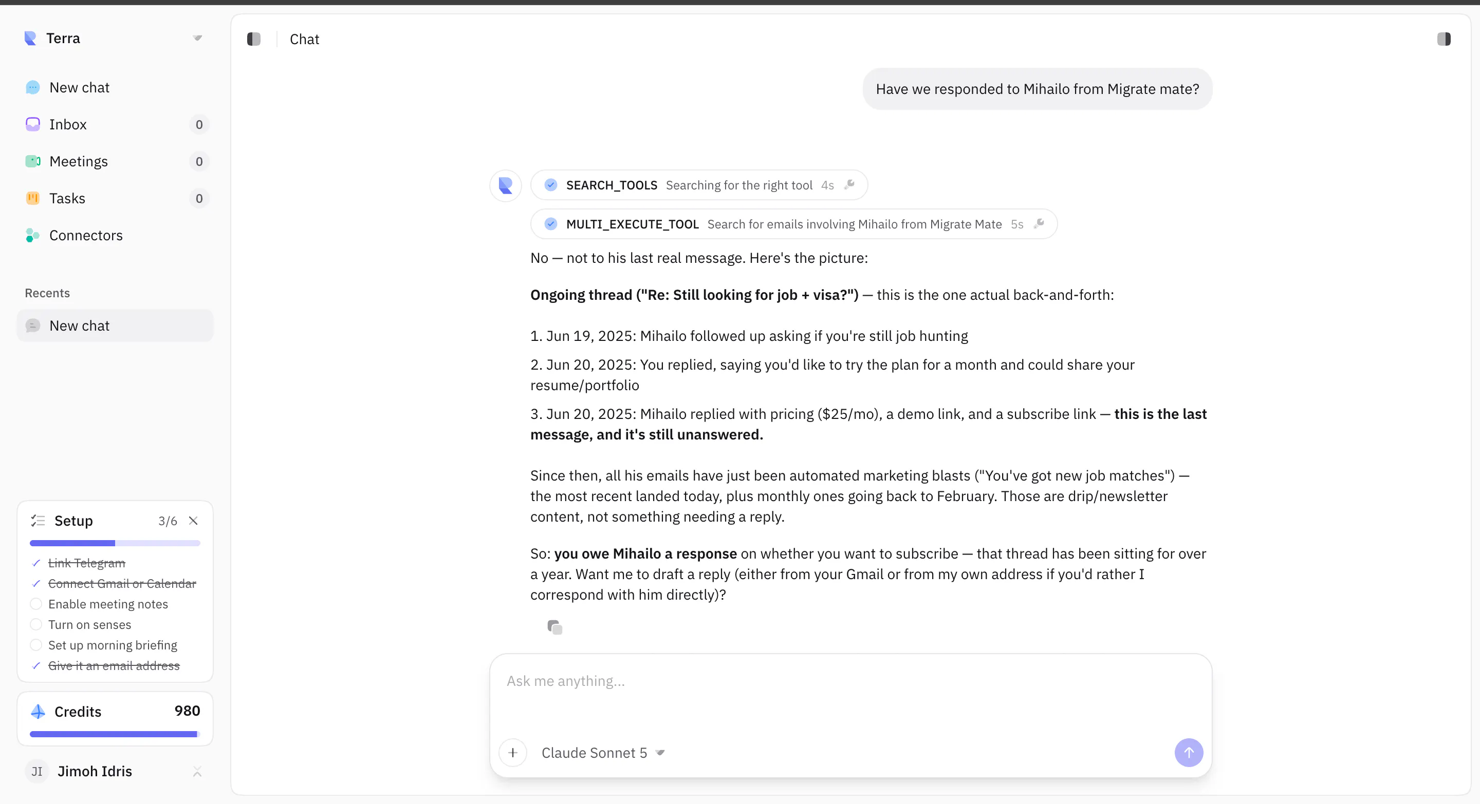The width and height of the screenshot is (1480, 804).
Task: Open the Terra workspace dropdown
Action: (x=197, y=39)
